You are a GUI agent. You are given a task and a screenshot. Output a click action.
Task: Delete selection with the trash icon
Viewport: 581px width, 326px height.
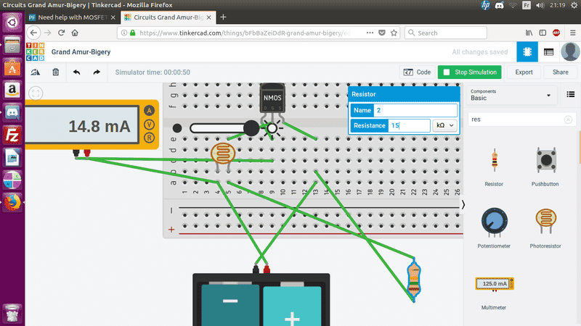tap(56, 72)
